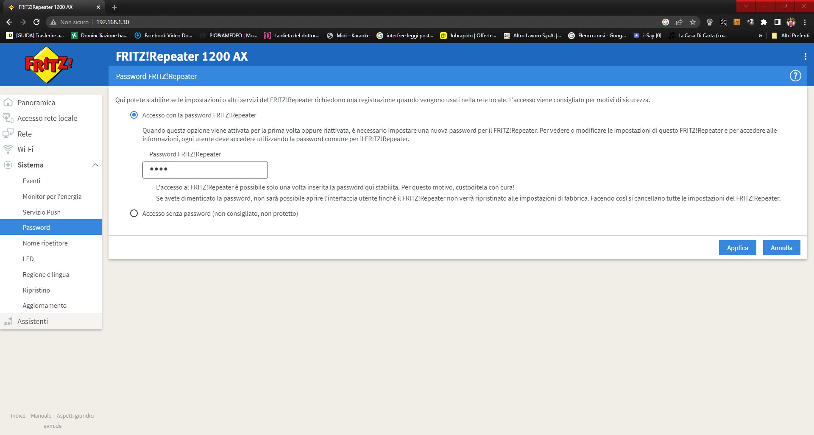Click the Sistema gear icon
The height and width of the screenshot is (435, 814).
tap(8, 165)
